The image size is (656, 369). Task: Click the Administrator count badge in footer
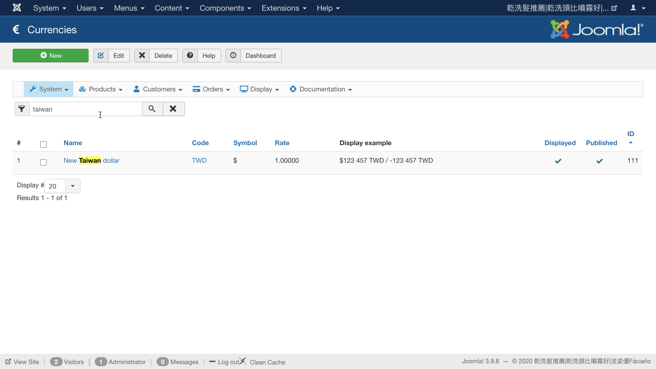[x=101, y=362]
